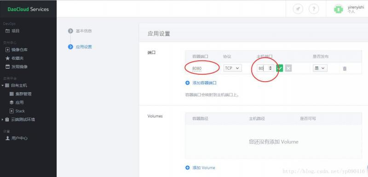Viewport: 368px width, 177px height.
Task: Expand the 云端测试环境 section
Action: pyautogui.click(x=3, y=119)
